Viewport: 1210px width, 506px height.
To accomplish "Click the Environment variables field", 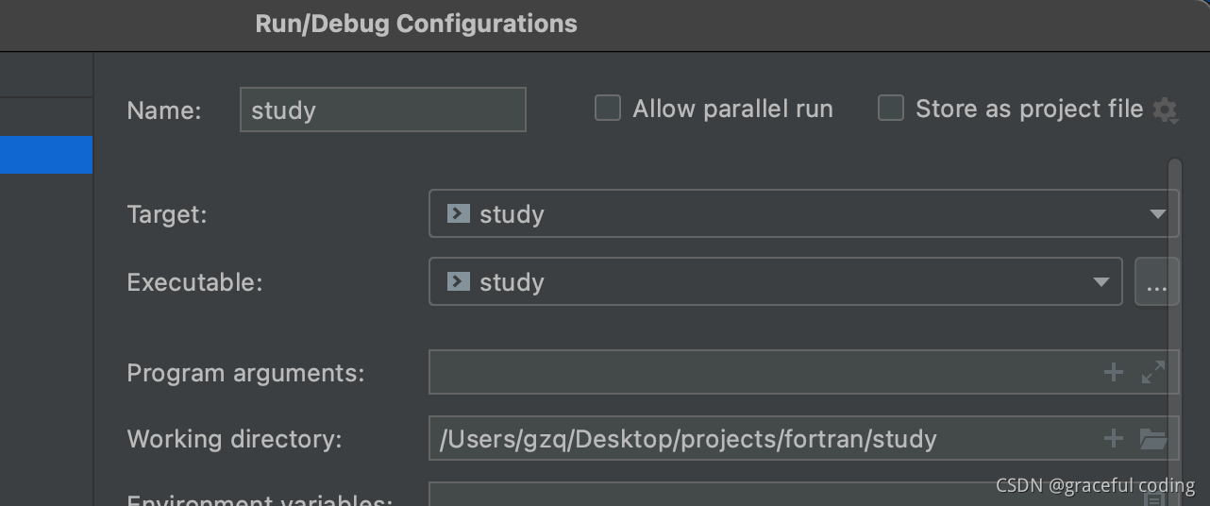I will coord(783,495).
